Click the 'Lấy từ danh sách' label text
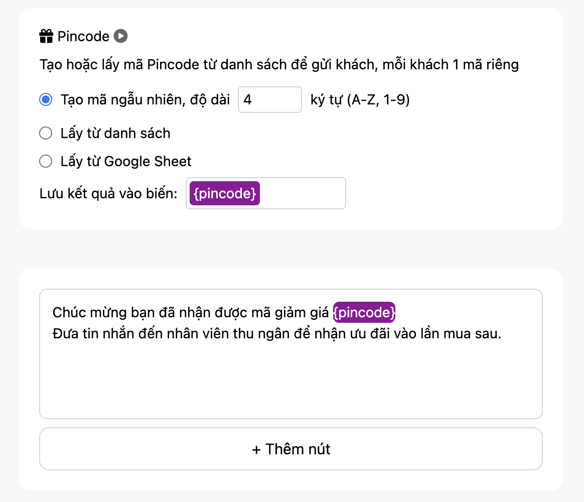Screen dimensions: 584x502 115,133
